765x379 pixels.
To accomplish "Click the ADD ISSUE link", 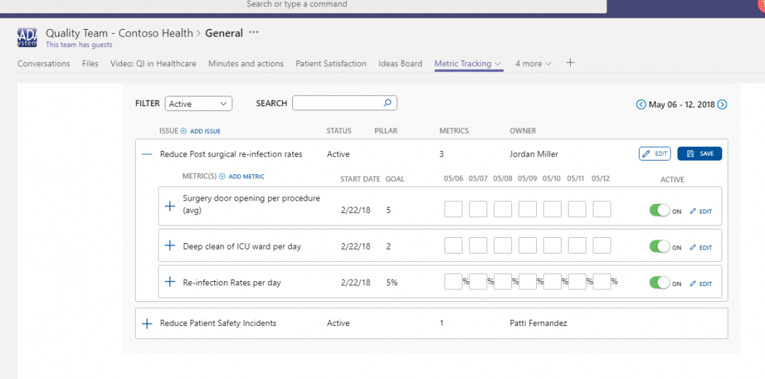I will coord(205,131).
